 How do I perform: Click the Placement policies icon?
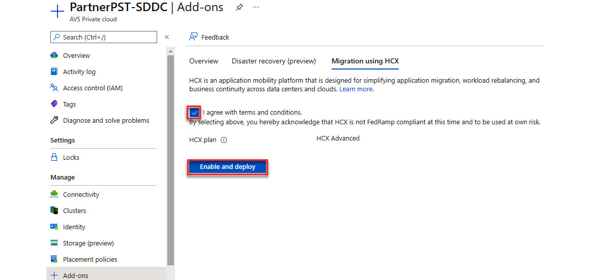pyautogui.click(x=54, y=259)
